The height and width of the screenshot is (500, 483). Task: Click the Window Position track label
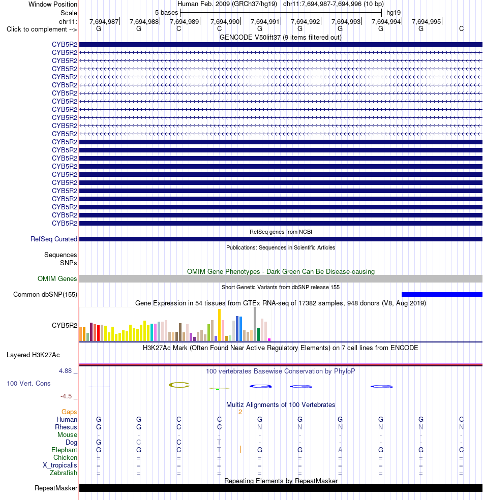[53, 4]
